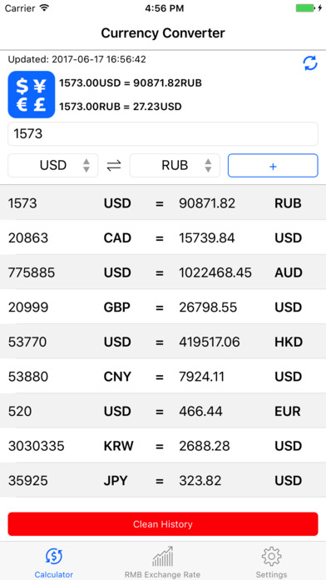Tap the 15739.84 converted amount
The height and width of the screenshot is (580, 326).
click(207, 237)
